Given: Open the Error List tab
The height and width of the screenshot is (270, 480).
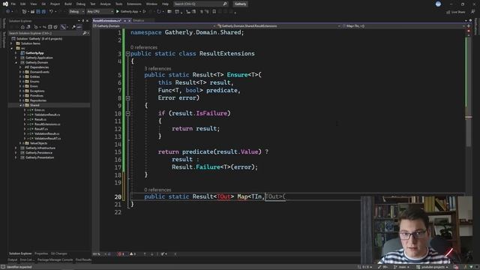Looking at the screenshot, I should click(x=27, y=259).
